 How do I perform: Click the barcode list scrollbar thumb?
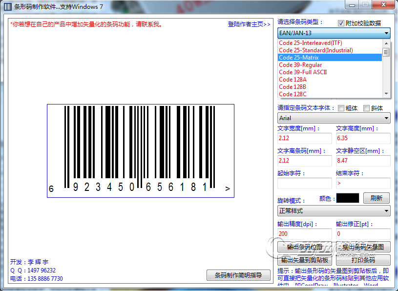pyautogui.click(x=386, y=52)
